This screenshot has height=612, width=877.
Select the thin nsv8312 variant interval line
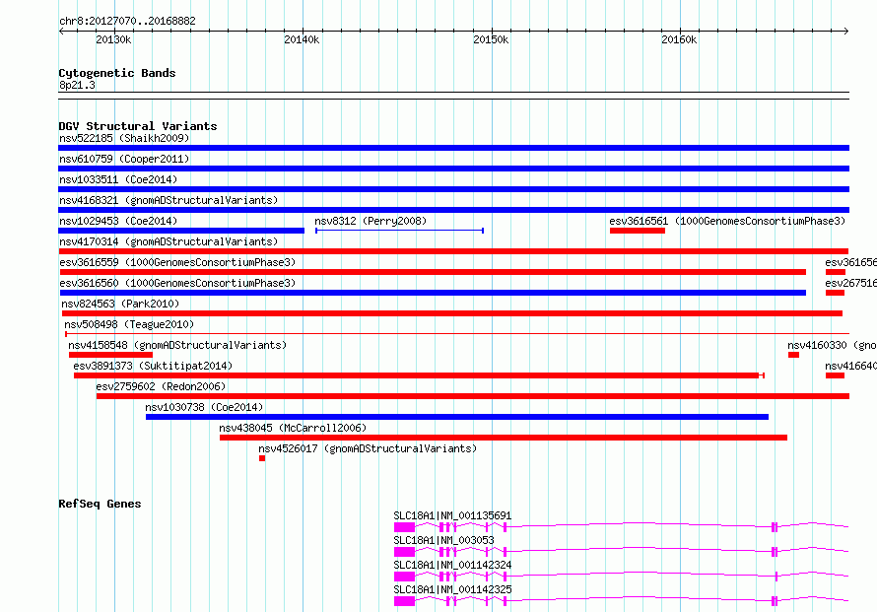(399, 231)
